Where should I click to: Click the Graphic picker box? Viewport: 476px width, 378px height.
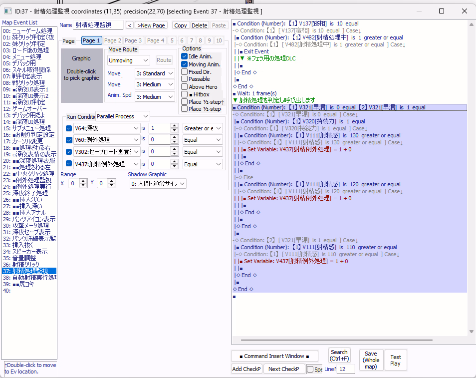pyautogui.click(x=81, y=75)
